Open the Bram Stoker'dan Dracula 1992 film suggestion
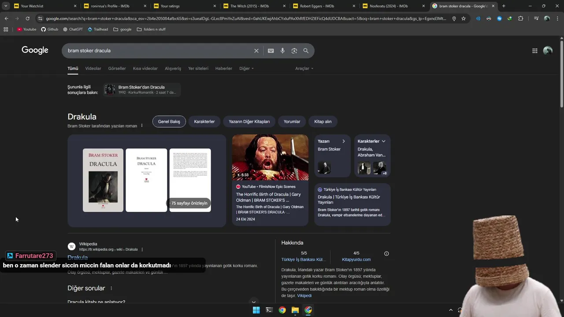Screen dimensions: 564x317 click(141, 90)
